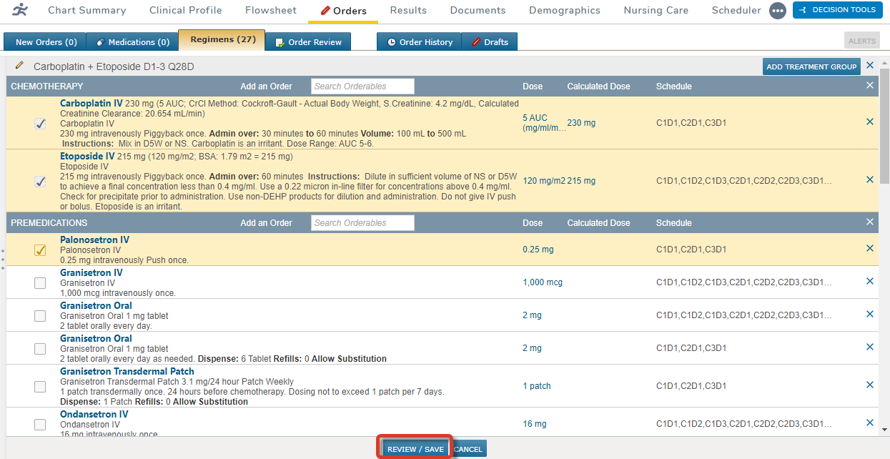Click the running person logo icon

tap(21, 10)
